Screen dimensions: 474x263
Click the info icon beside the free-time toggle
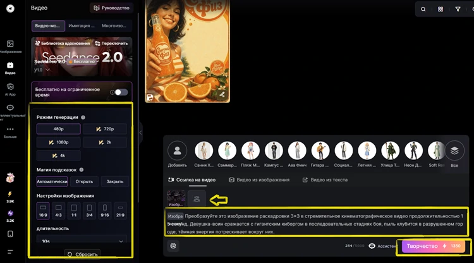[x=112, y=92]
